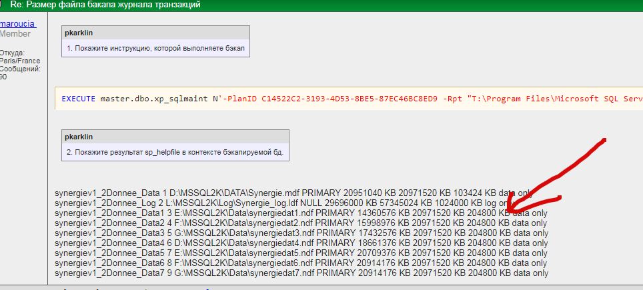This screenshot has width=643, height=290.
Task: Open maroucia user profile link
Action: click(x=18, y=24)
